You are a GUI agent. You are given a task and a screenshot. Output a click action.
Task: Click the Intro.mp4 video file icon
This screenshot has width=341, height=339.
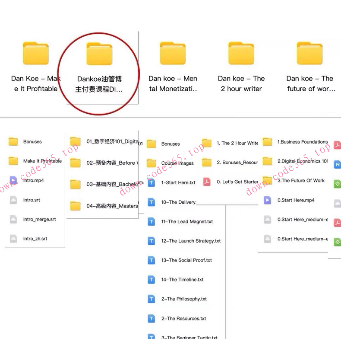[13, 180]
